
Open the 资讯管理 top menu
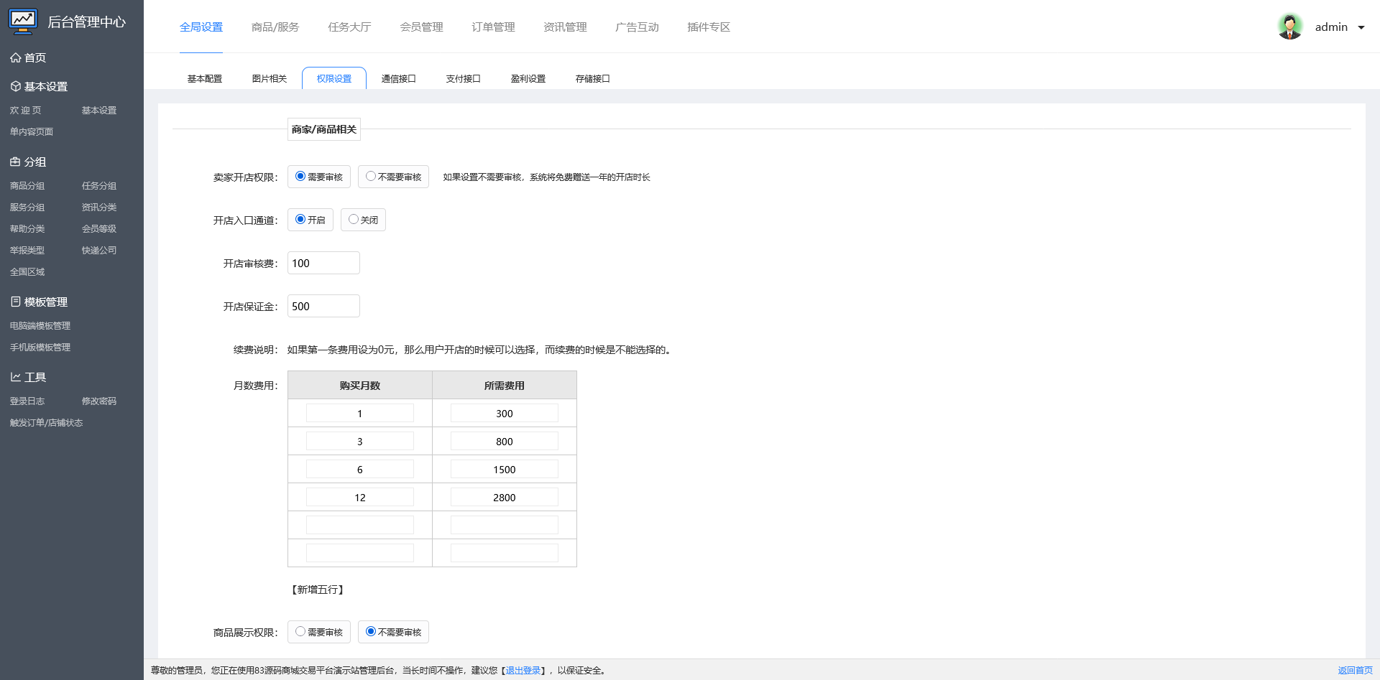[x=565, y=27]
